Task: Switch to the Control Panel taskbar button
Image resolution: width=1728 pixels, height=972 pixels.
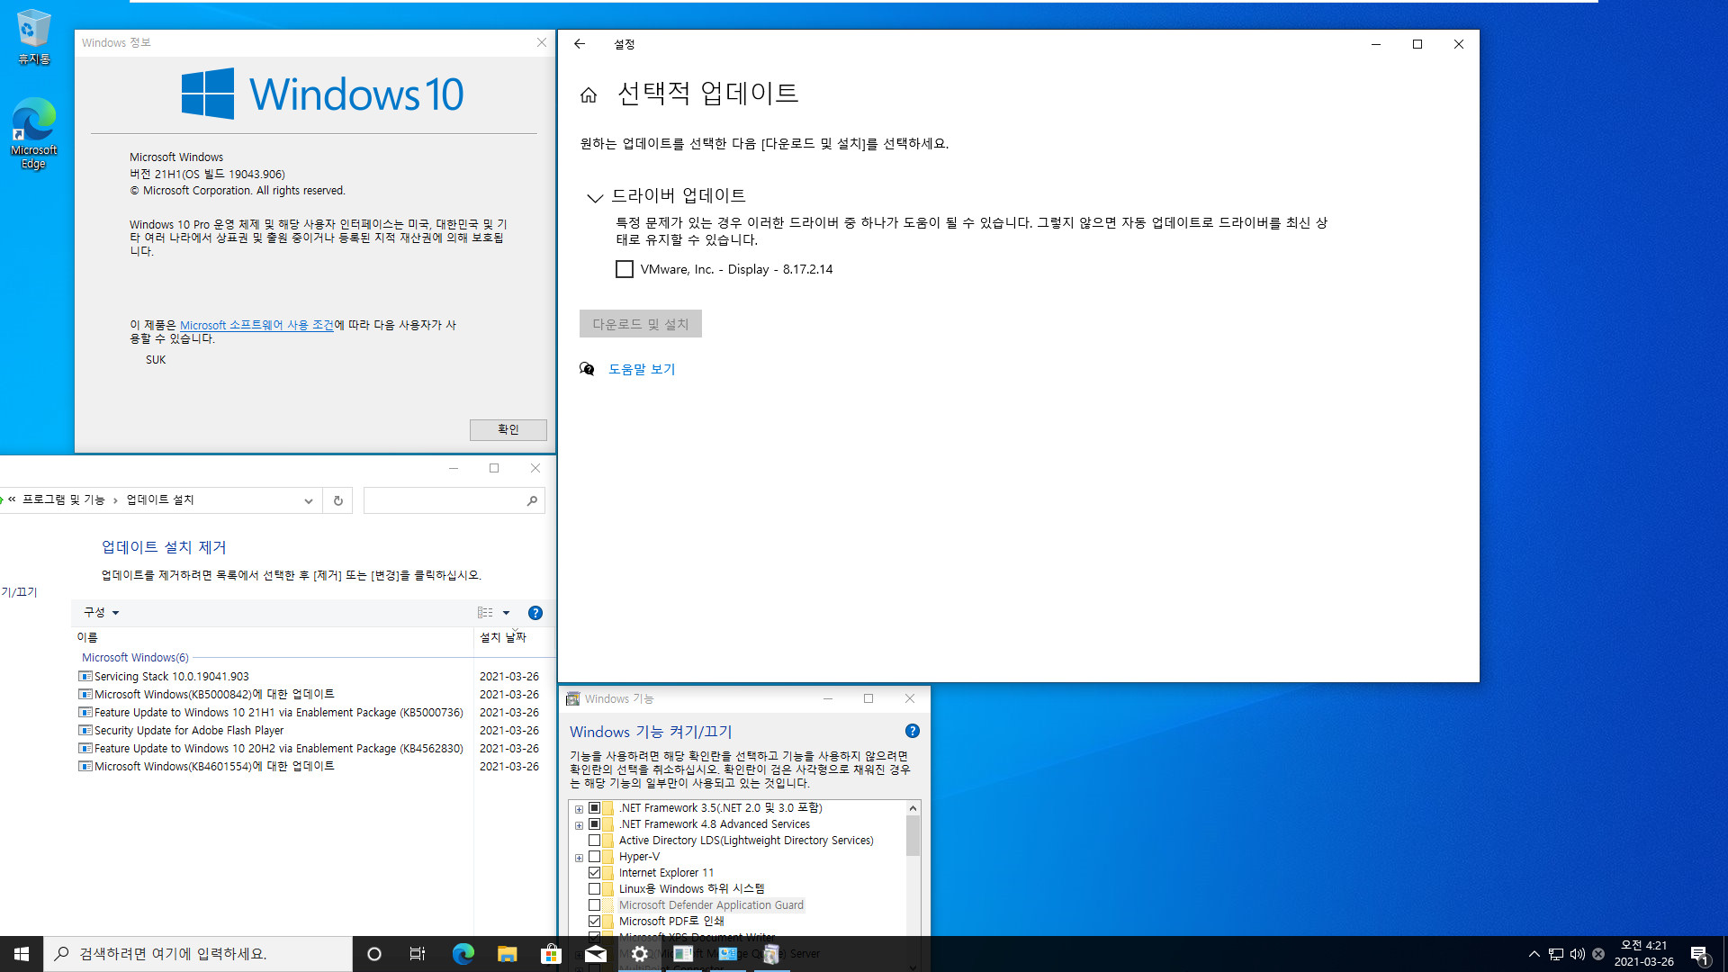Action: pyautogui.click(x=728, y=954)
